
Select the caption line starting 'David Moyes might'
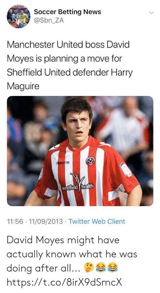click(63, 240)
